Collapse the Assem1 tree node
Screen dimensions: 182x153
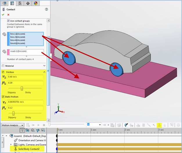point(6,136)
